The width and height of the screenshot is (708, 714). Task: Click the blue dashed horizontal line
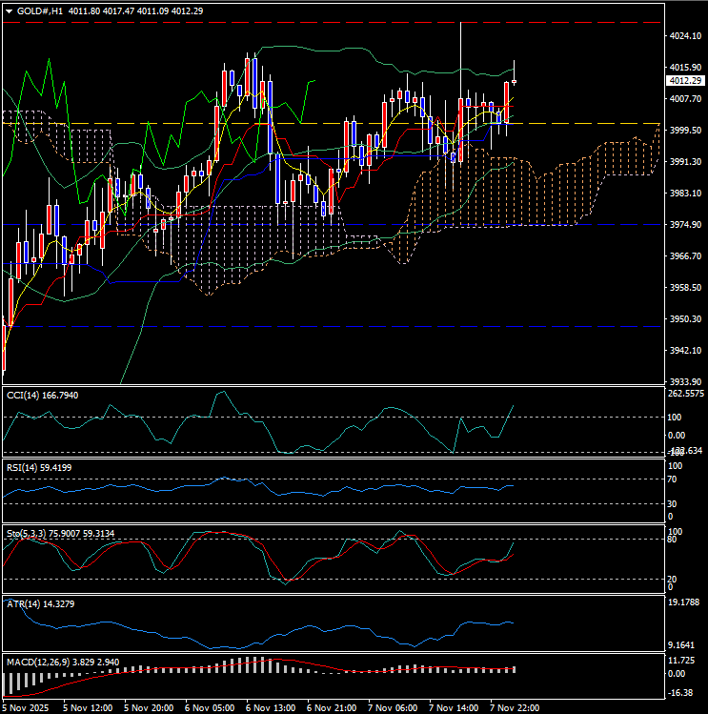point(286,326)
